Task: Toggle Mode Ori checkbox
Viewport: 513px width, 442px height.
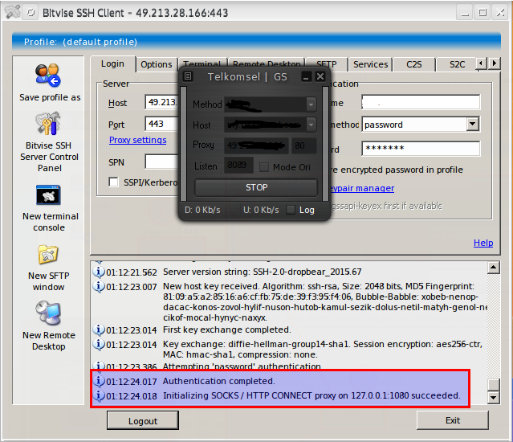Action: (263, 167)
